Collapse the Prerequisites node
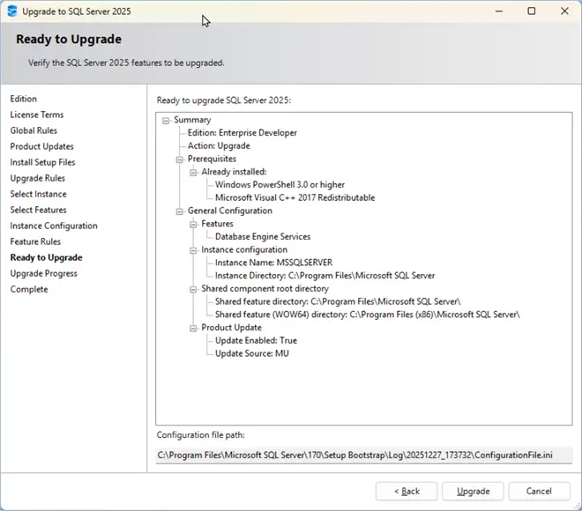582x511 pixels. point(180,159)
